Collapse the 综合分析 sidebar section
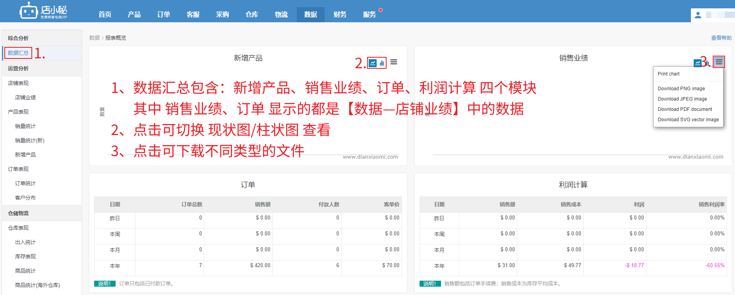Viewport: 735px width, 295px height. 42,38
